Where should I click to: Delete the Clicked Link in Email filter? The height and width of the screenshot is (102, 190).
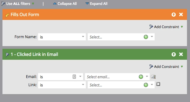[x=181, y=54]
